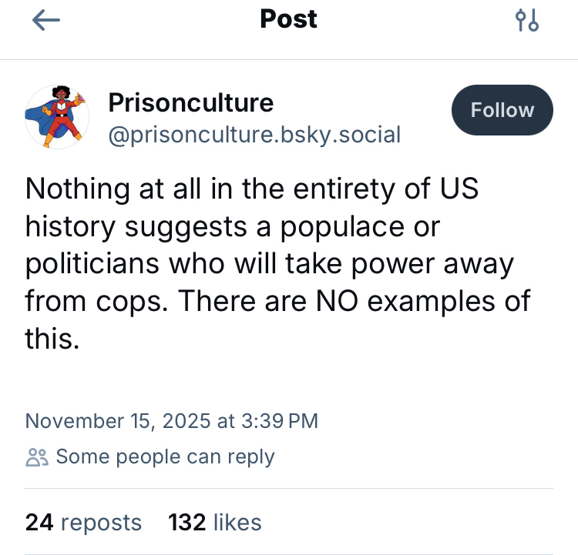Tap the number 132 beside likes
This screenshot has height=555, width=578.
coord(187,523)
